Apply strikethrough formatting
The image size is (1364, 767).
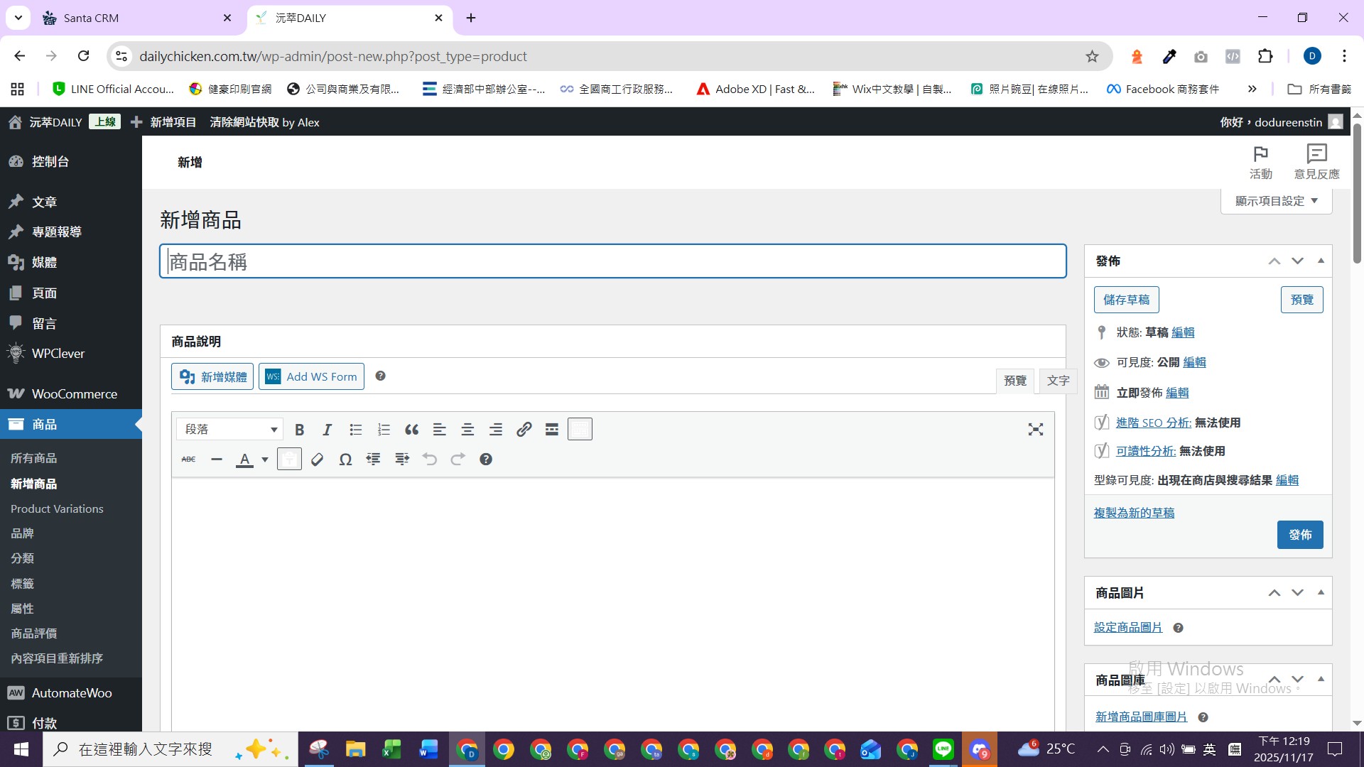188,459
